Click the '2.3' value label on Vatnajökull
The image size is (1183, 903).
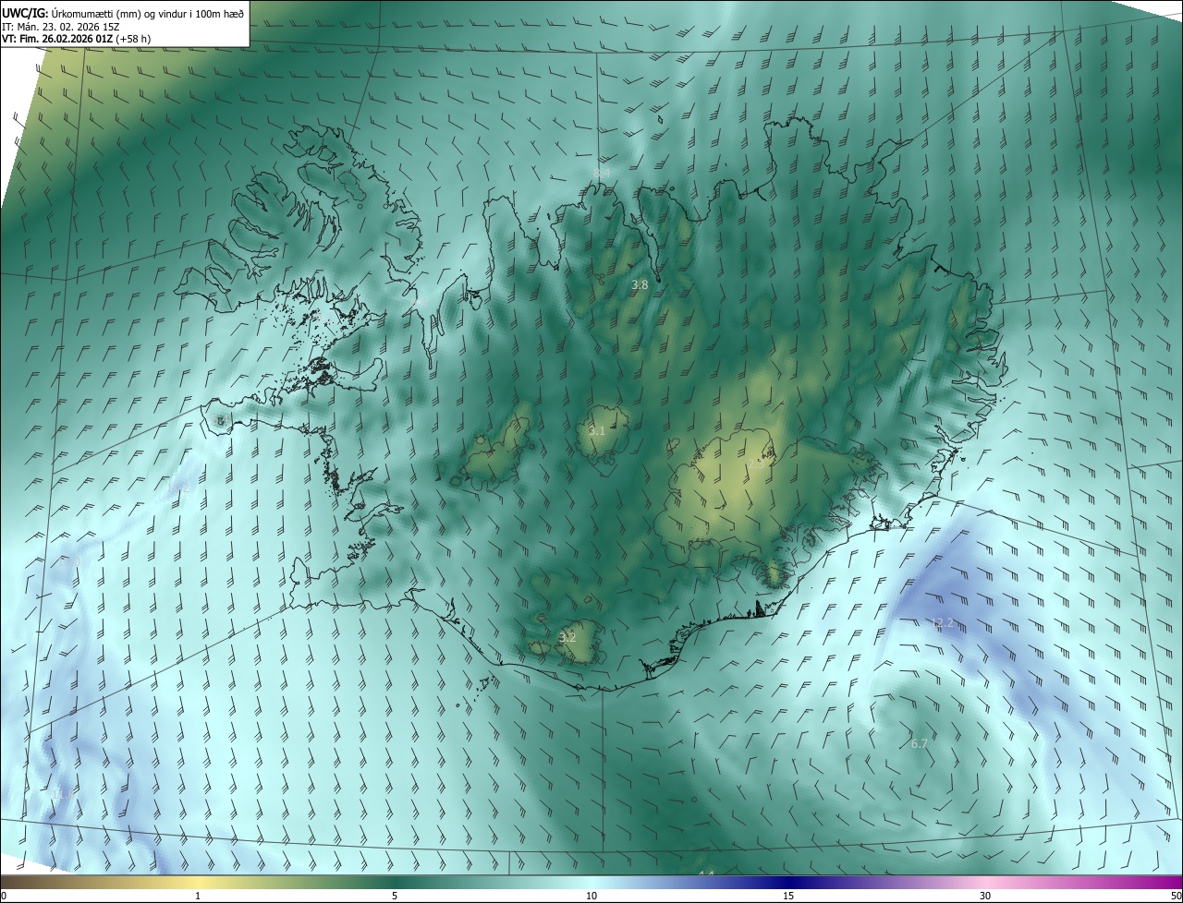tap(756, 464)
